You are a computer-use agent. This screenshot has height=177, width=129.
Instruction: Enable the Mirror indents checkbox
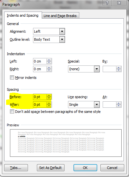tap(12, 78)
